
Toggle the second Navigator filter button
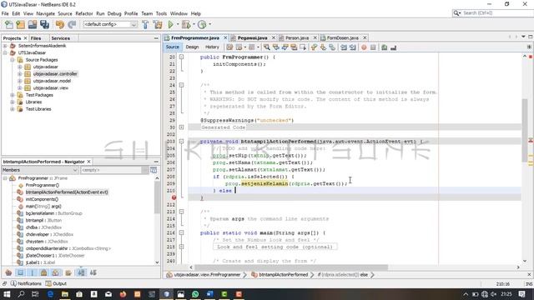click(20, 272)
